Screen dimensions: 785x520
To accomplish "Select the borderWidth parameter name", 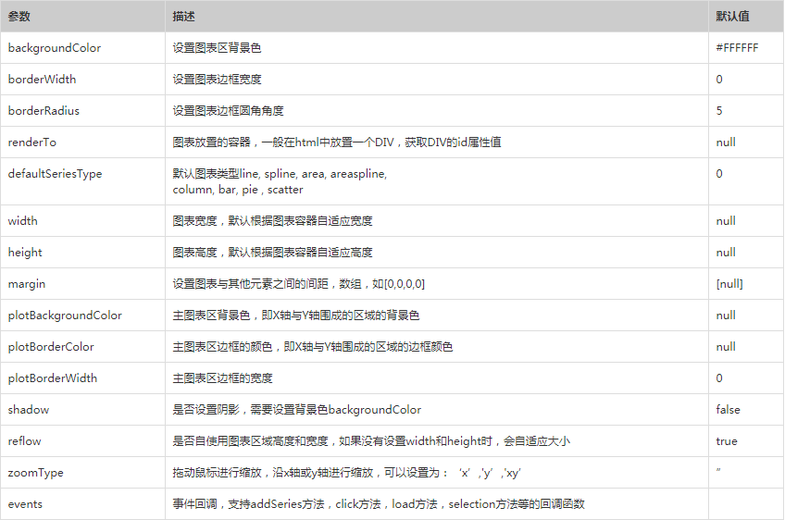I will coord(42,79).
